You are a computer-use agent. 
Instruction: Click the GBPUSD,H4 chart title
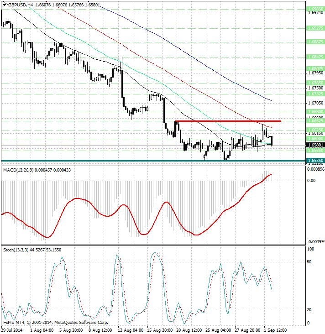[19, 4]
